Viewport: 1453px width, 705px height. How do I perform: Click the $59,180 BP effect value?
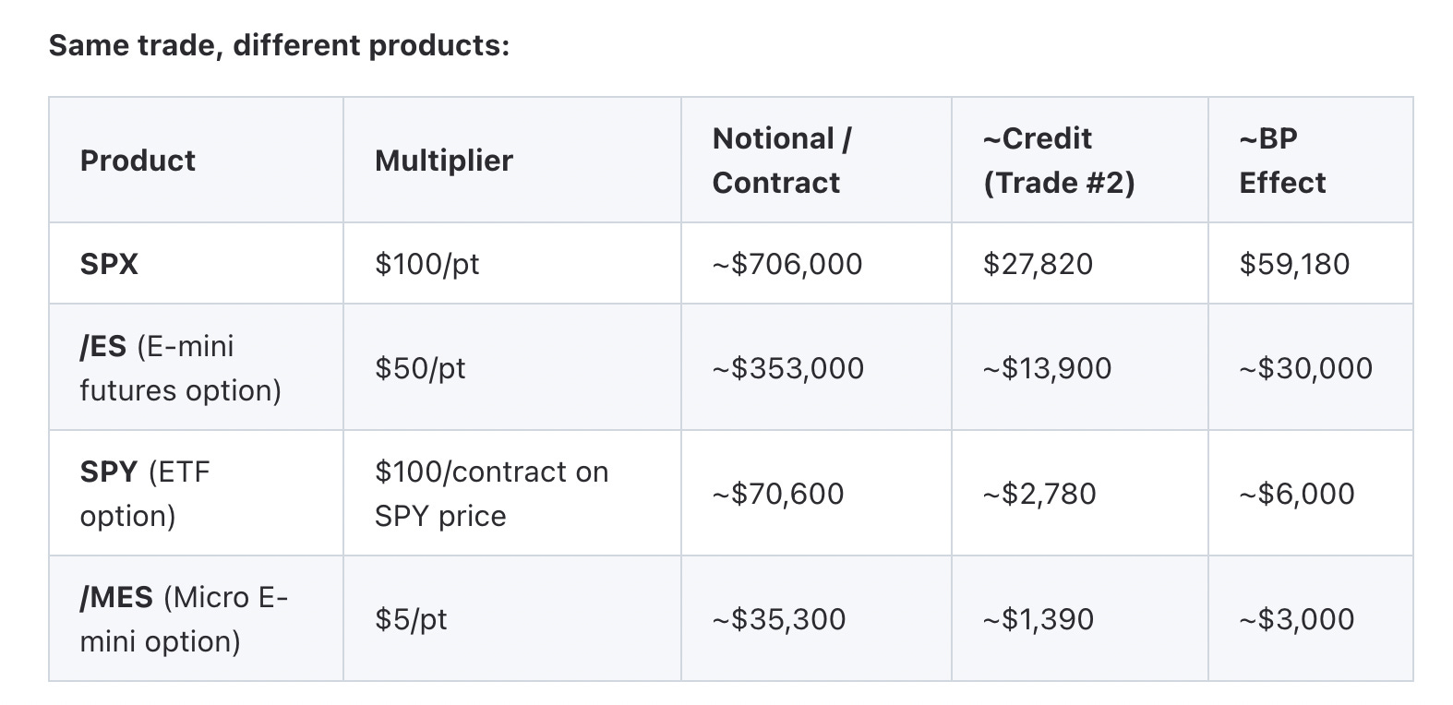pyautogui.click(x=1293, y=264)
